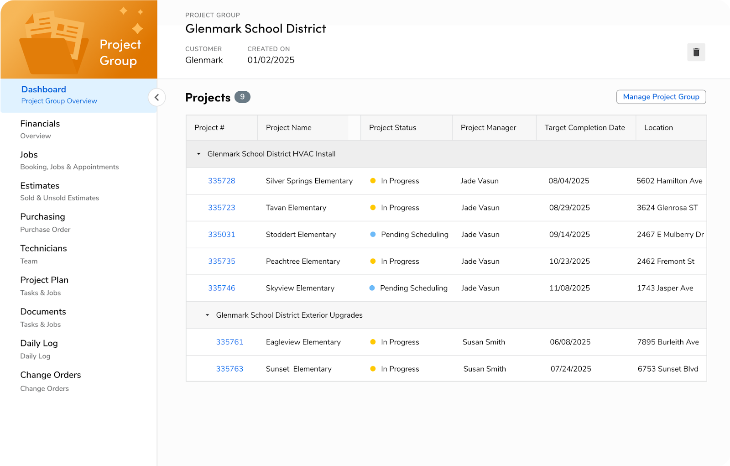730x466 pixels.
Task: Navigate to Technicians Team
Action: pos(43,254)
